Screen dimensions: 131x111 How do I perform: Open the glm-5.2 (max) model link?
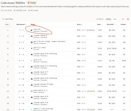40,47
